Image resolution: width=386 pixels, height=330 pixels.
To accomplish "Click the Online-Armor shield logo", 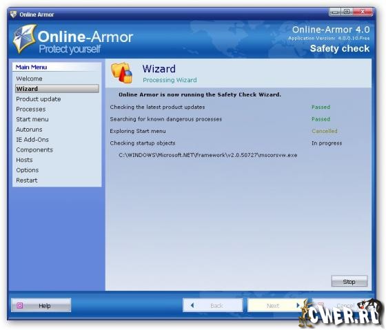I will point(25,39).
